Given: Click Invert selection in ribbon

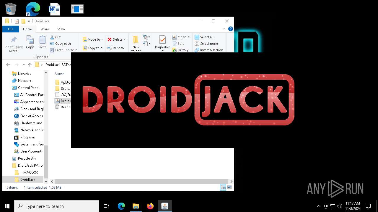Looking at the screenshot, I should (x=209, y=50).
